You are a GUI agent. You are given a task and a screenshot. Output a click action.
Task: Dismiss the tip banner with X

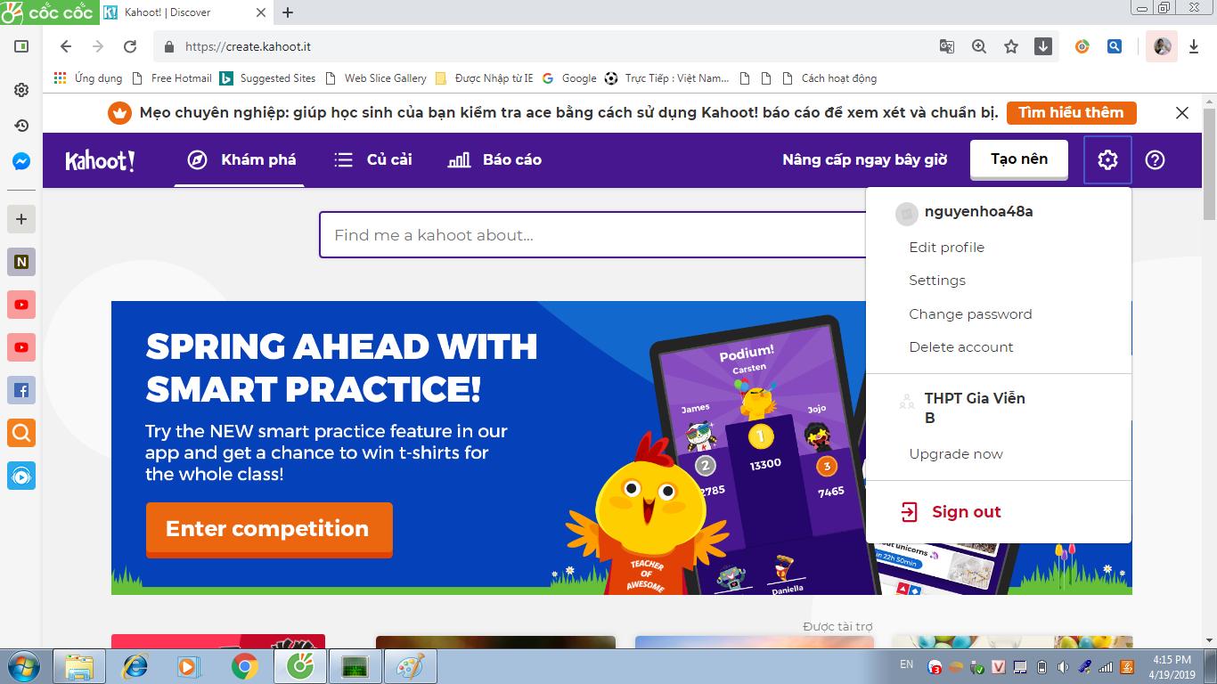1182,113
